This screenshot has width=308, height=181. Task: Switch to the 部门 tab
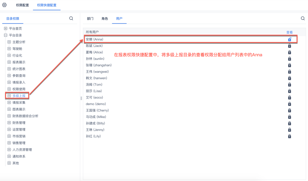click(x=90, y=19)
